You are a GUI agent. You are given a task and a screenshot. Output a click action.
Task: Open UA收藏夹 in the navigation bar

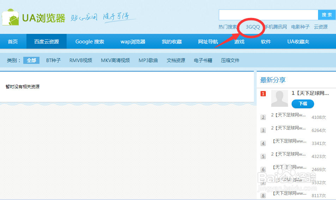pyautogui.click(x=298, y=42)
